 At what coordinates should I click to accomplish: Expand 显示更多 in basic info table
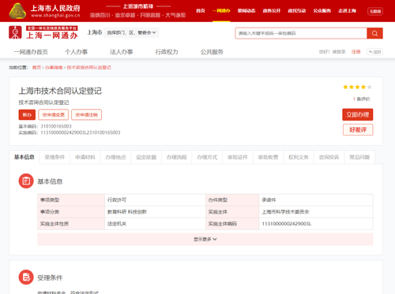205,239
